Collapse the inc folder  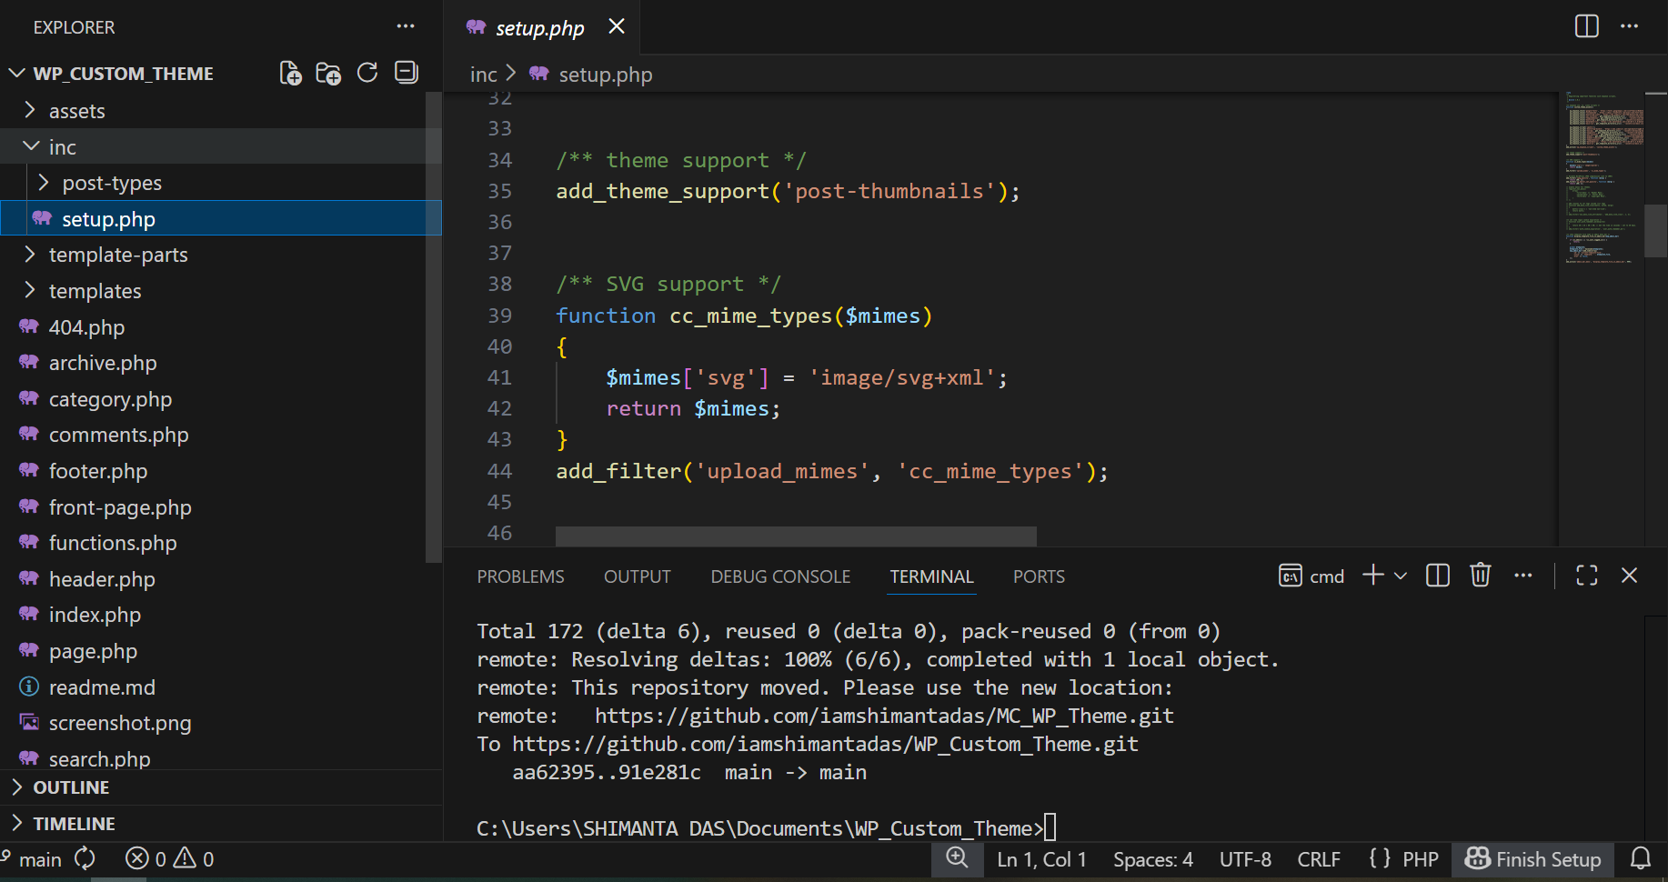pos(62,147)
